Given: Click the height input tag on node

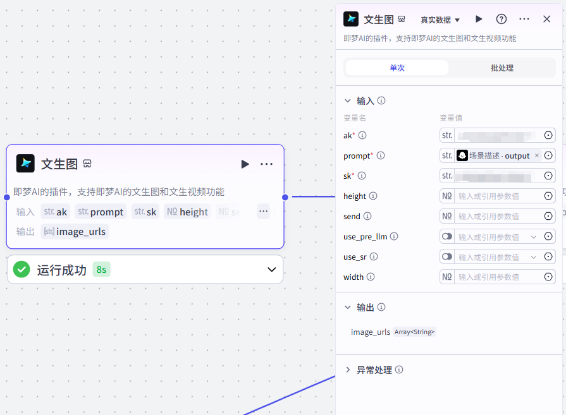Looking at the screenshot, I should (187, 212).
